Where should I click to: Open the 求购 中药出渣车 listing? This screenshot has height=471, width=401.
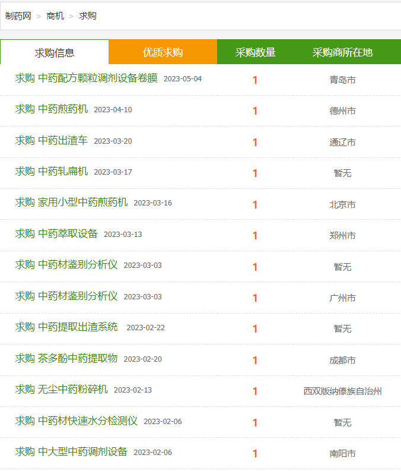pyautogui.click(x=52, y=140)
